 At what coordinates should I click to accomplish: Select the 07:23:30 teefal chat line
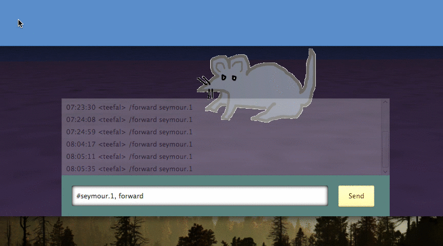(129, 107)
